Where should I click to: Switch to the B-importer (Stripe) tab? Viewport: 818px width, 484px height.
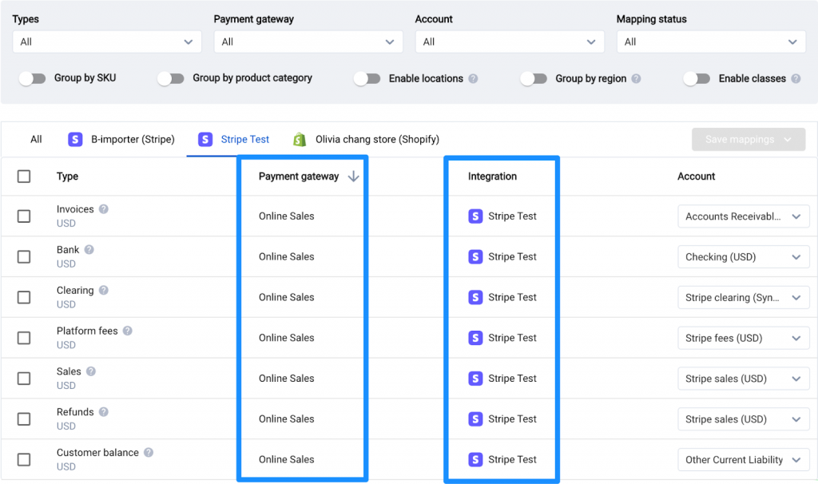[121, 139]
